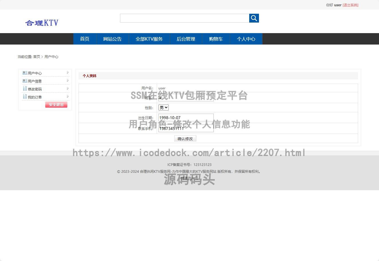Click the arrow at right of 用户中心 row

[68, 73]
